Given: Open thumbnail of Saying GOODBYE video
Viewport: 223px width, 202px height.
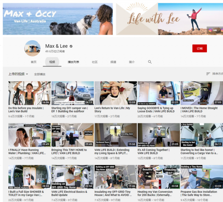Looking at the screenshot, I should pyautogui.click(x=159, y=93).
